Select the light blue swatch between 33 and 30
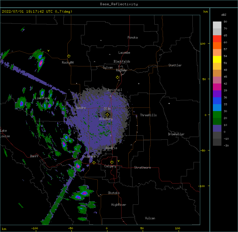238x232 pixels. pos(217,107)
